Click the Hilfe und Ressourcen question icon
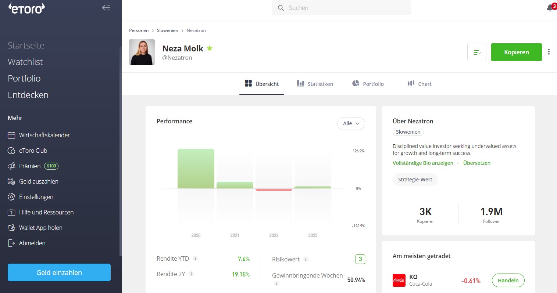The image size is (557, 293). click(11, 212)
